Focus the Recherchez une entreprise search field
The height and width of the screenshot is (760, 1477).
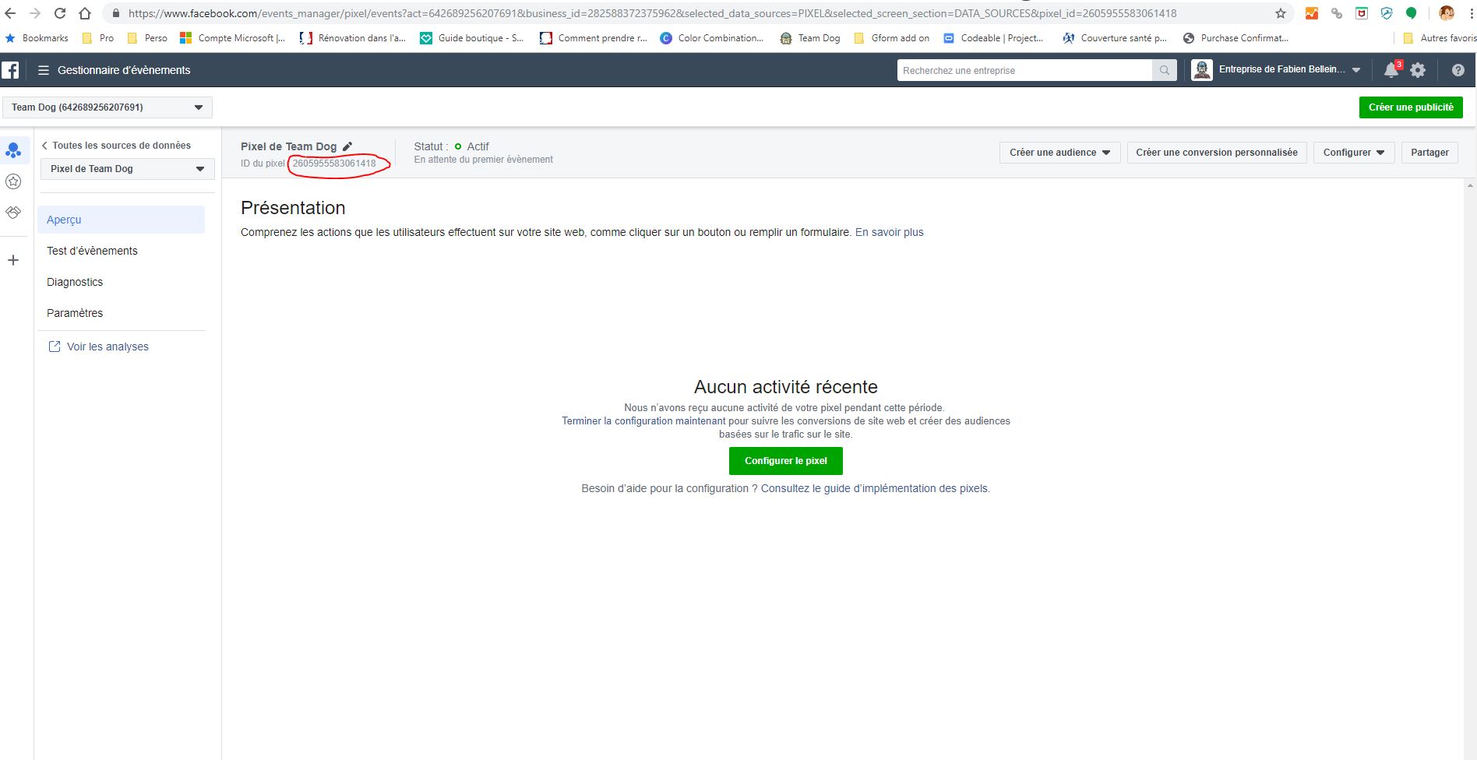1024,70
